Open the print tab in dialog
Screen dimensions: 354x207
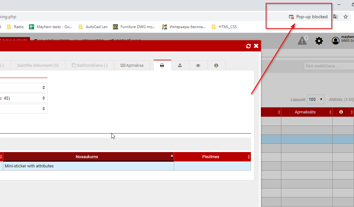pyautogui.click(x=162, y=65)
